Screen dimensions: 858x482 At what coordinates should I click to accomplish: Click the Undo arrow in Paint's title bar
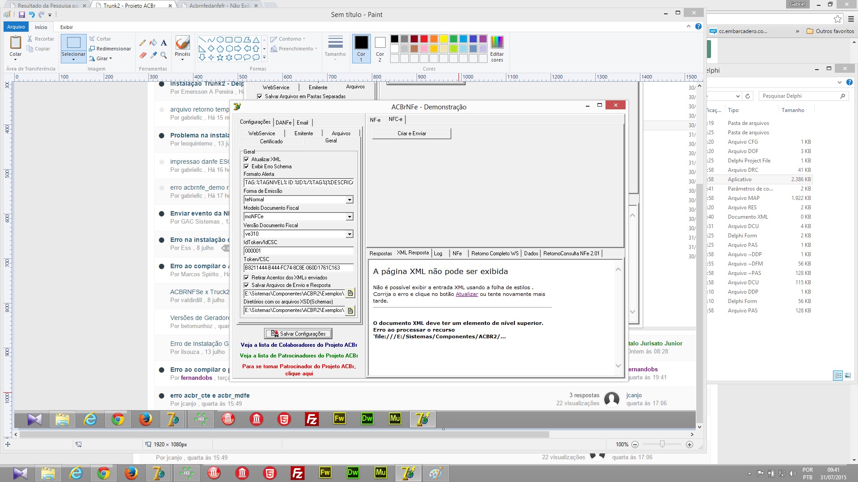(32, 15)
